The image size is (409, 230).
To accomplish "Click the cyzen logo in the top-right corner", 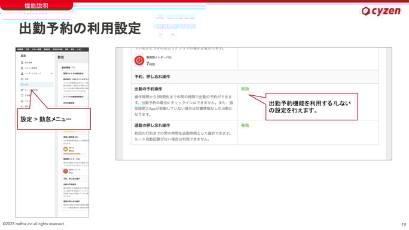I will (x=381, y=11).
